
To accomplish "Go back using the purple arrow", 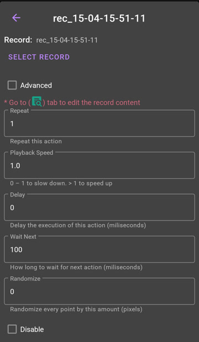I will pos(17,18).
